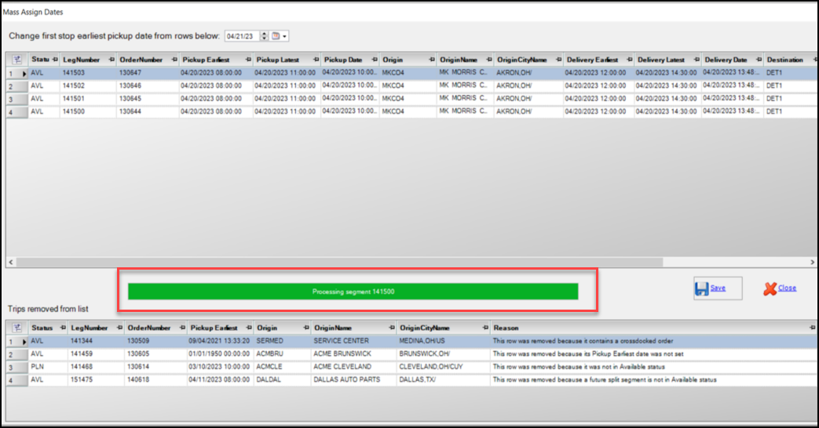Click the removed leg 141459 cell

(x=96, y=354)
